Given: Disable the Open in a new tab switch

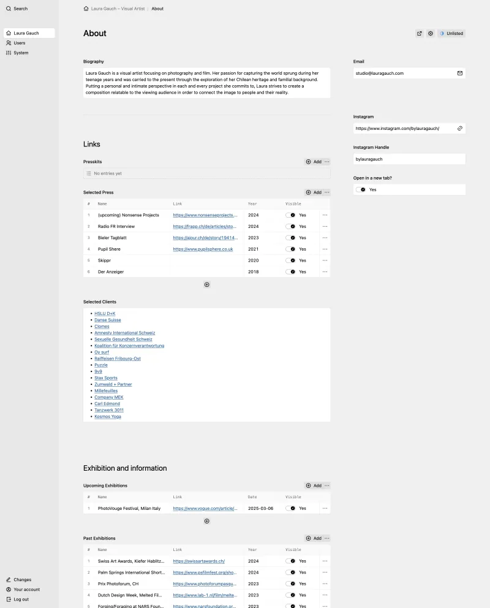Looking at the screenshot, I should tap(361, 189).
